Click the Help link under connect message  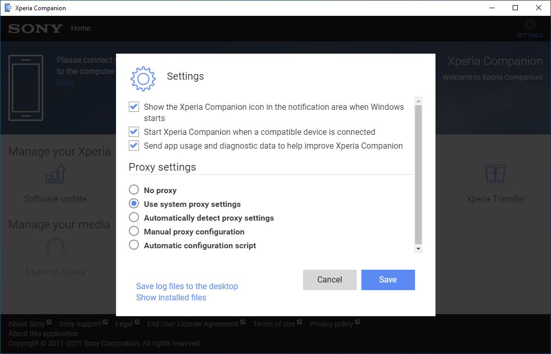(65, 83)
